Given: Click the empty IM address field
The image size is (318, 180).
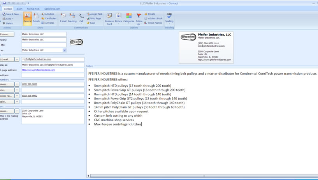Looking at the screenshot, I should coord(53,75).
